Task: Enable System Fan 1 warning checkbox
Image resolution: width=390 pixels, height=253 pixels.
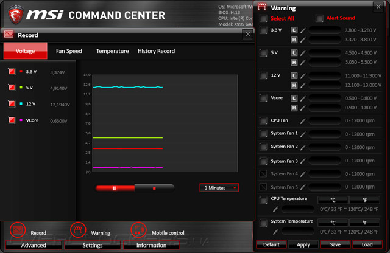Action: [x=263, y=134]
